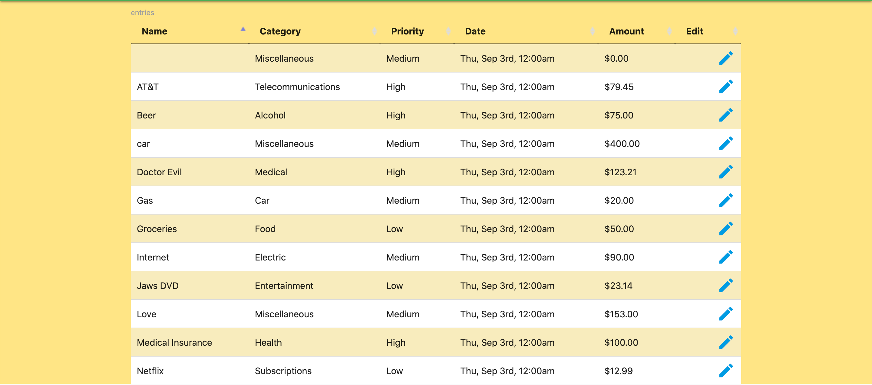Click pencil icon for Netflix subscription
872x385 pixels.
pyautogui.click(x=726, y=371)
